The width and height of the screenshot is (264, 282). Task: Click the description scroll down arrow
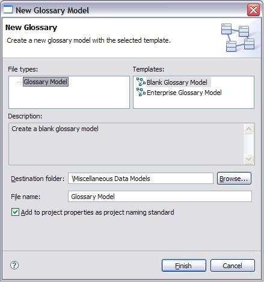click(x=249, y=159)
